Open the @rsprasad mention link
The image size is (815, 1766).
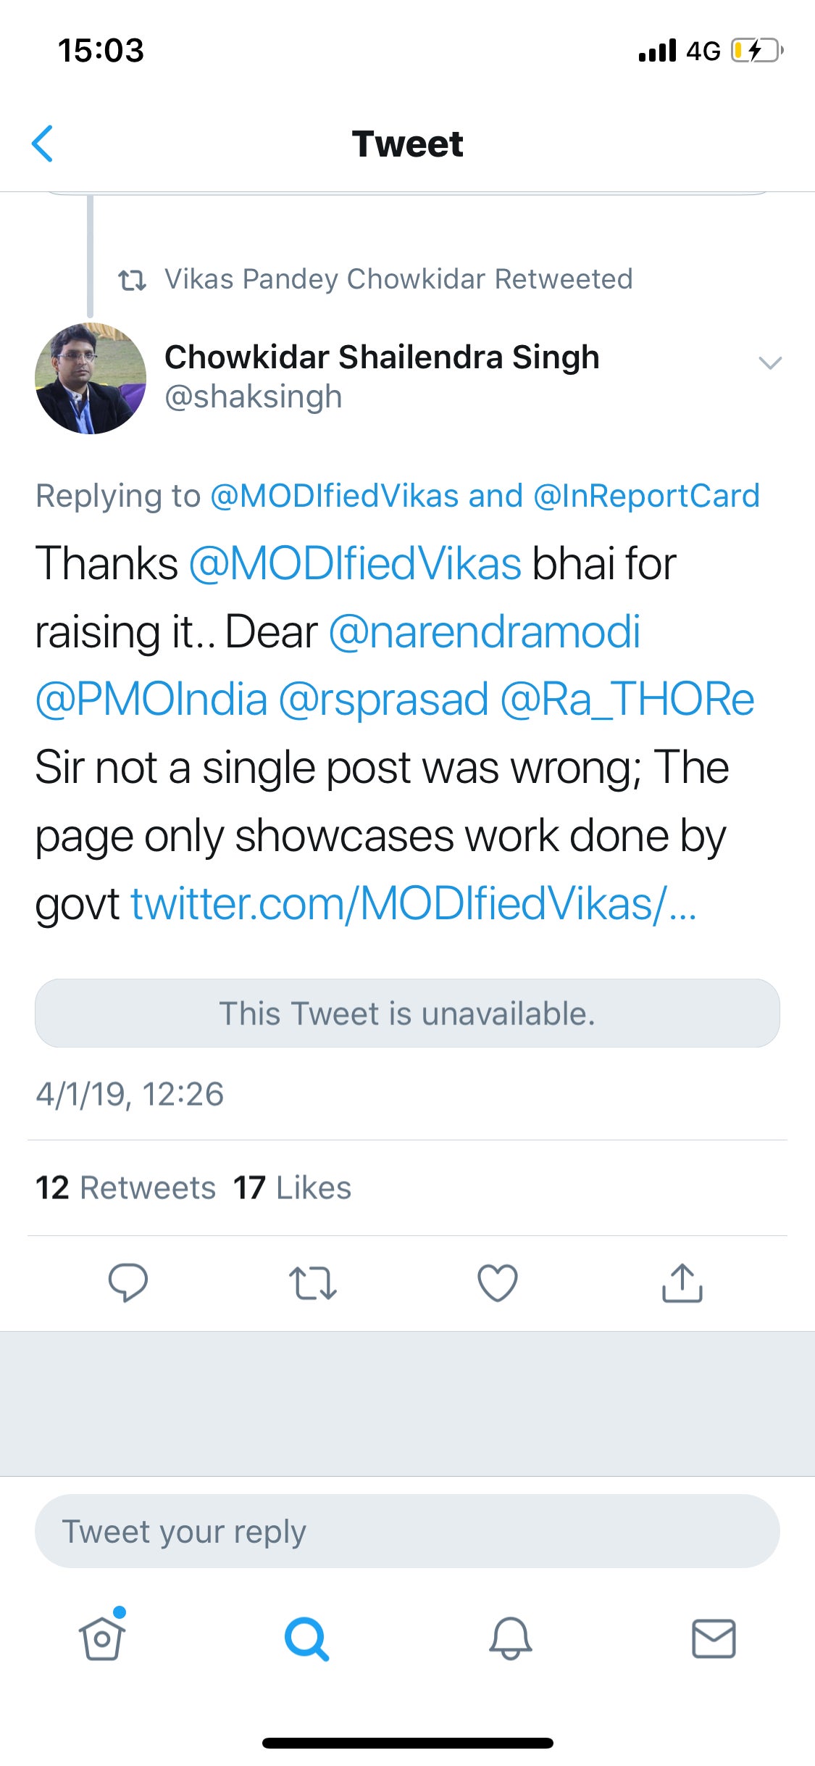(x=383, y=700)
